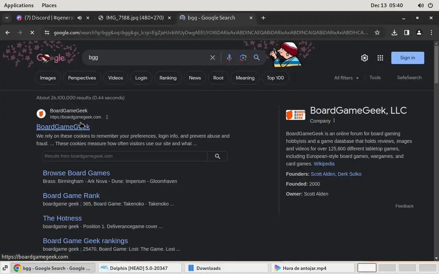Close the IMG_7188.jpg tab

coord(169,18)
